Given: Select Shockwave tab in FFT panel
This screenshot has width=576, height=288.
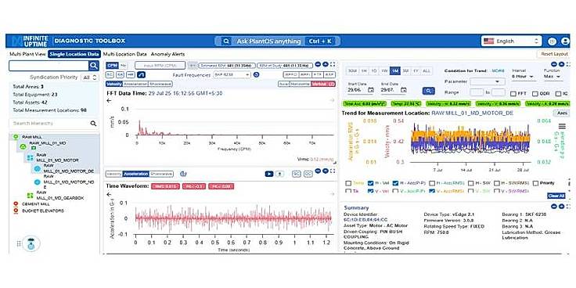Looking at the screenshot, I should 160,84.
